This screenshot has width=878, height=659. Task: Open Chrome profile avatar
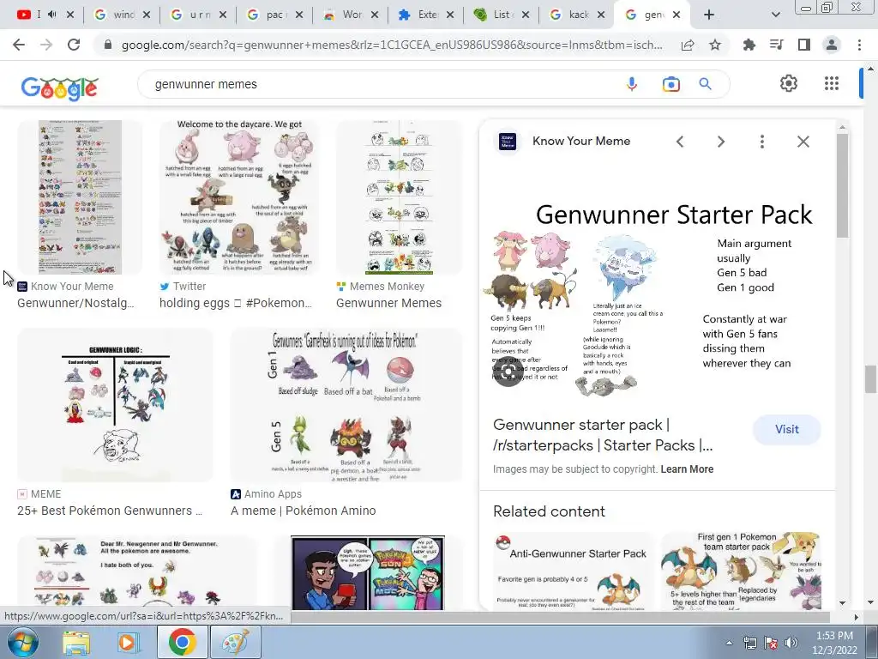(x=832, y=45)
